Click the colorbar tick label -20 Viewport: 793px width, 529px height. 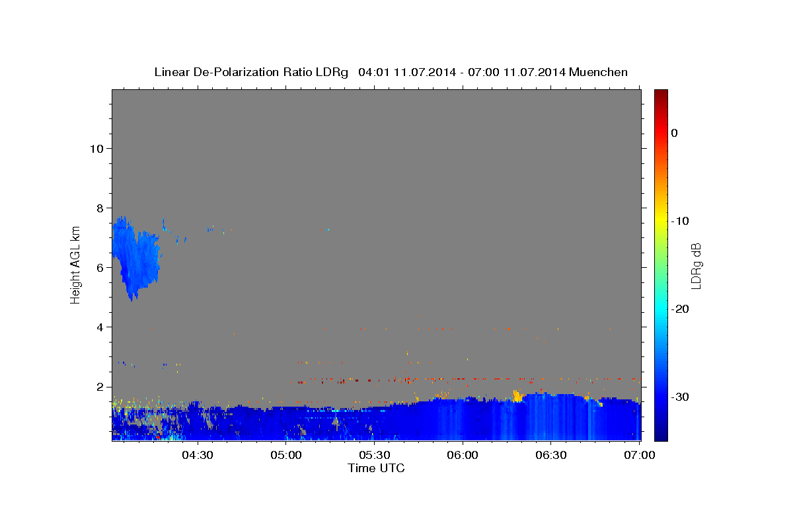(x=681, y=309)
